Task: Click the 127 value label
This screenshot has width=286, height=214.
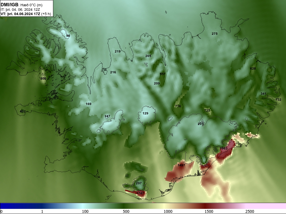Action: tap(108, 116)
